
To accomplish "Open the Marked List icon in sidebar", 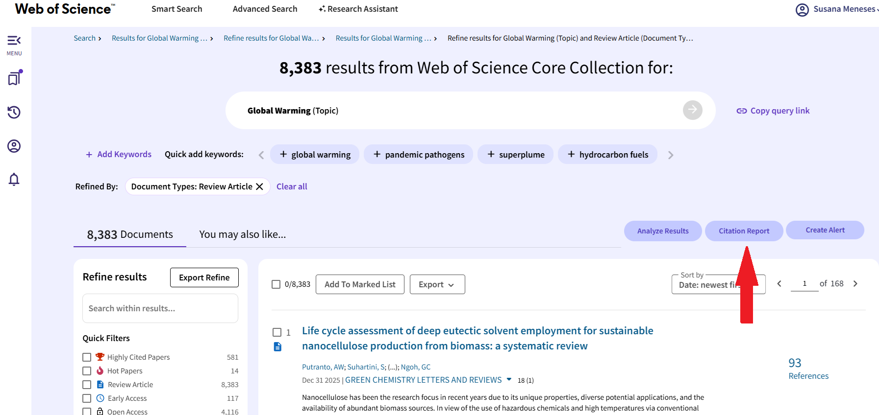I will coord(14,78).
